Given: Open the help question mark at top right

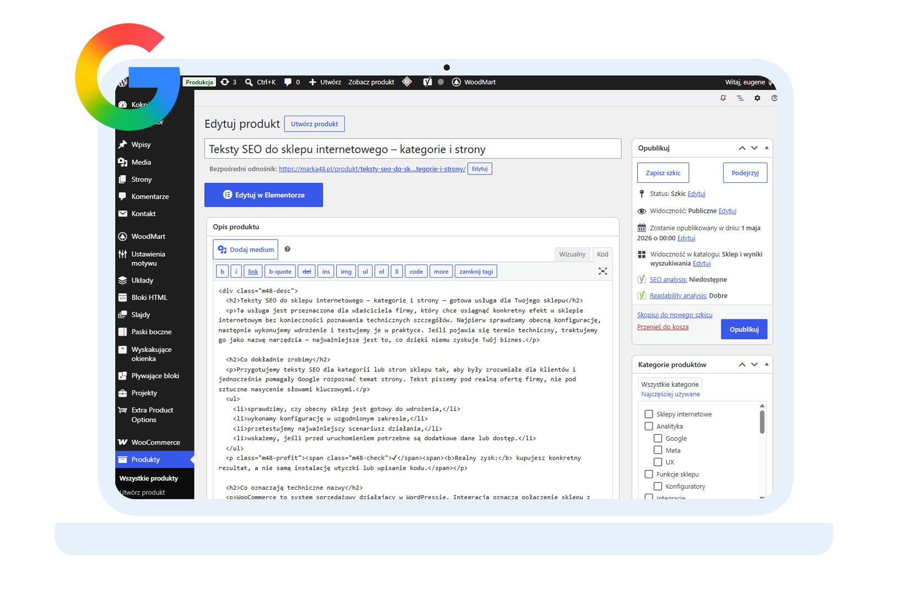Looking at the screenshot, I should (774, 98).
